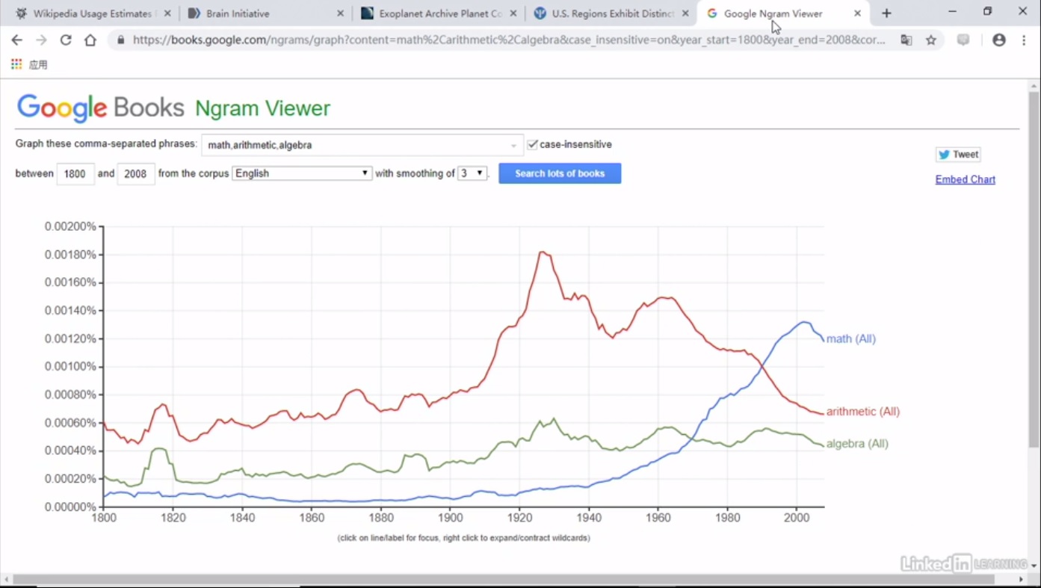The width and height of the screenshot is (1041, 588).
Task: Open the Embed Chart link
Action: coord(966,179)
